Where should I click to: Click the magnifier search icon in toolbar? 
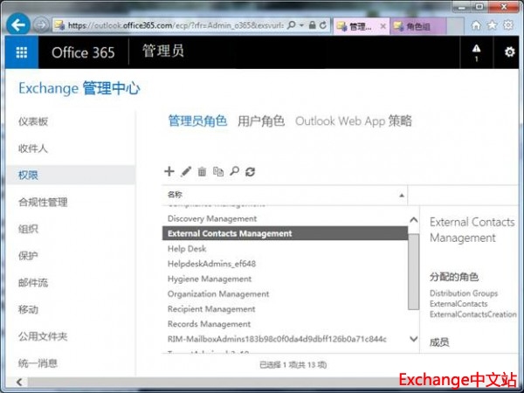[x=234, y=172]
